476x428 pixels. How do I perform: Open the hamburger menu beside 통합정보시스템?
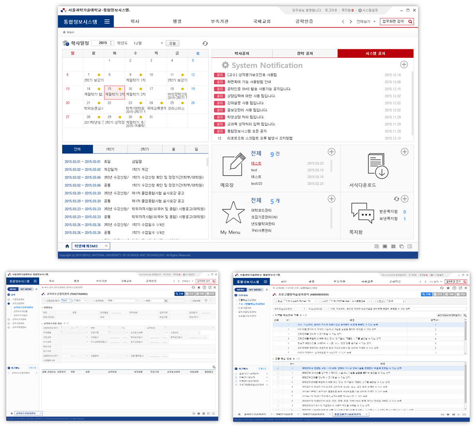click(x=107, y=22)
